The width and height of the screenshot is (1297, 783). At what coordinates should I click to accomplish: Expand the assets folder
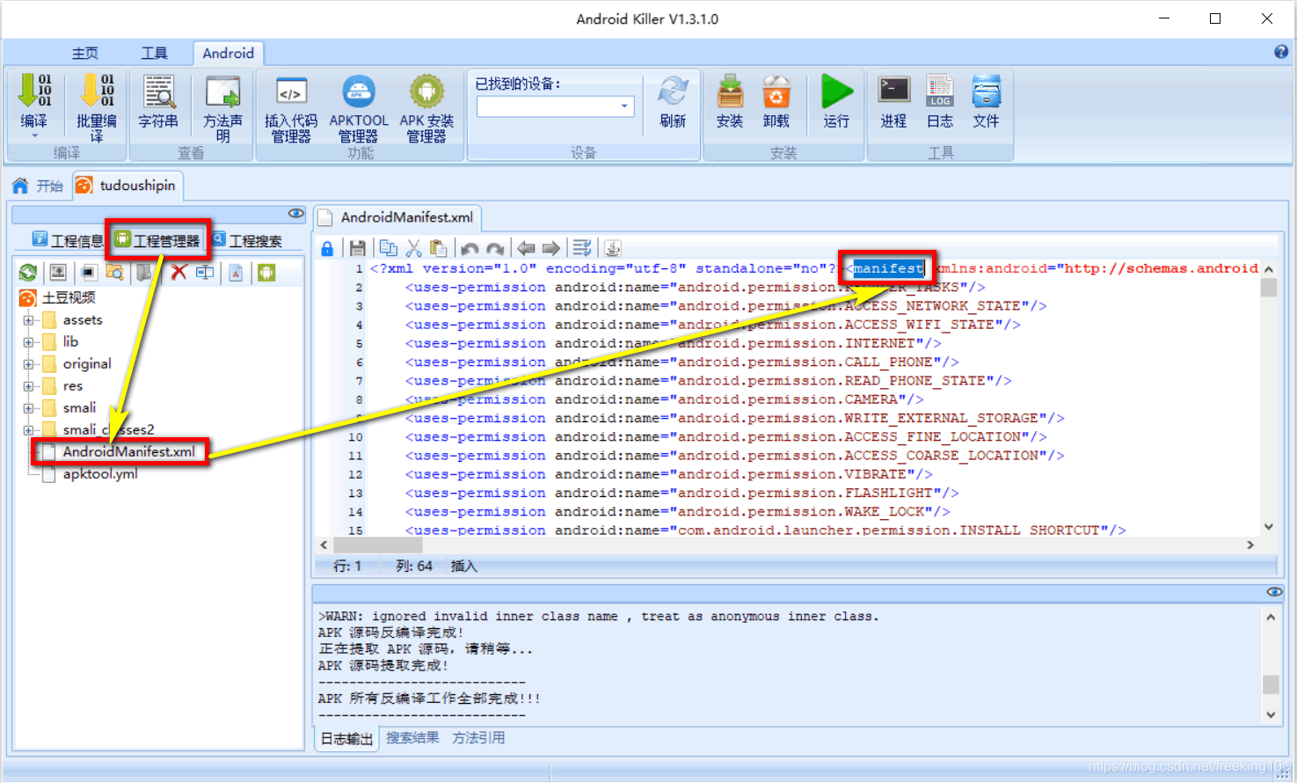[x=28, y=320]
